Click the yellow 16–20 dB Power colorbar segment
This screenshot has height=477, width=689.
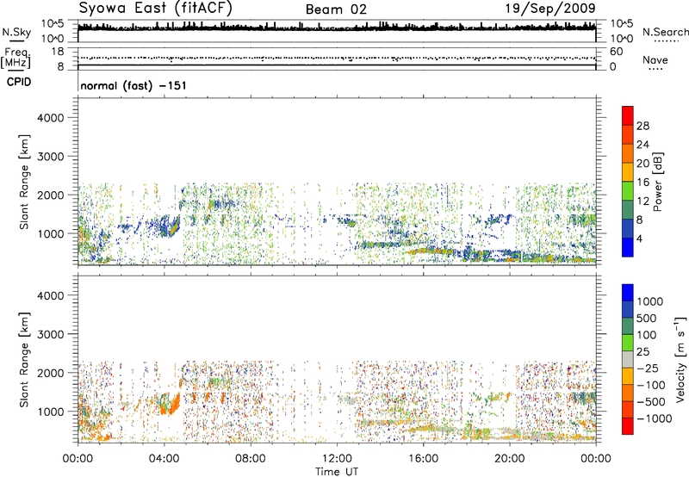pyautogui.click(x=628, y=172)
